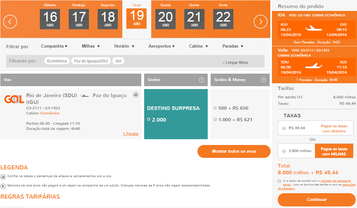Open Smiles column help question mark

coord(201,80)
